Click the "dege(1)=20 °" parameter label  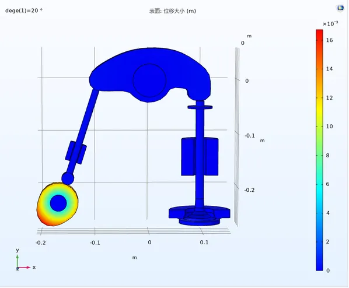point(24,10)
